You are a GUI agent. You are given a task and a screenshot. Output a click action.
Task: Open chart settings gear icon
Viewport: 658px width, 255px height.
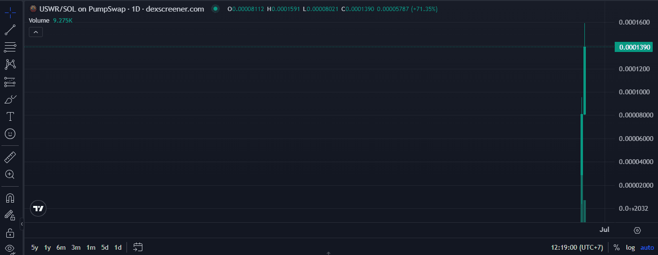pyautogui.click(x=637, y=230)
